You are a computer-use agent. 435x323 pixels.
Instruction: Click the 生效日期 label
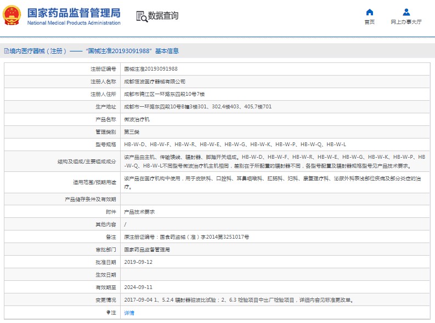(106, 275)
